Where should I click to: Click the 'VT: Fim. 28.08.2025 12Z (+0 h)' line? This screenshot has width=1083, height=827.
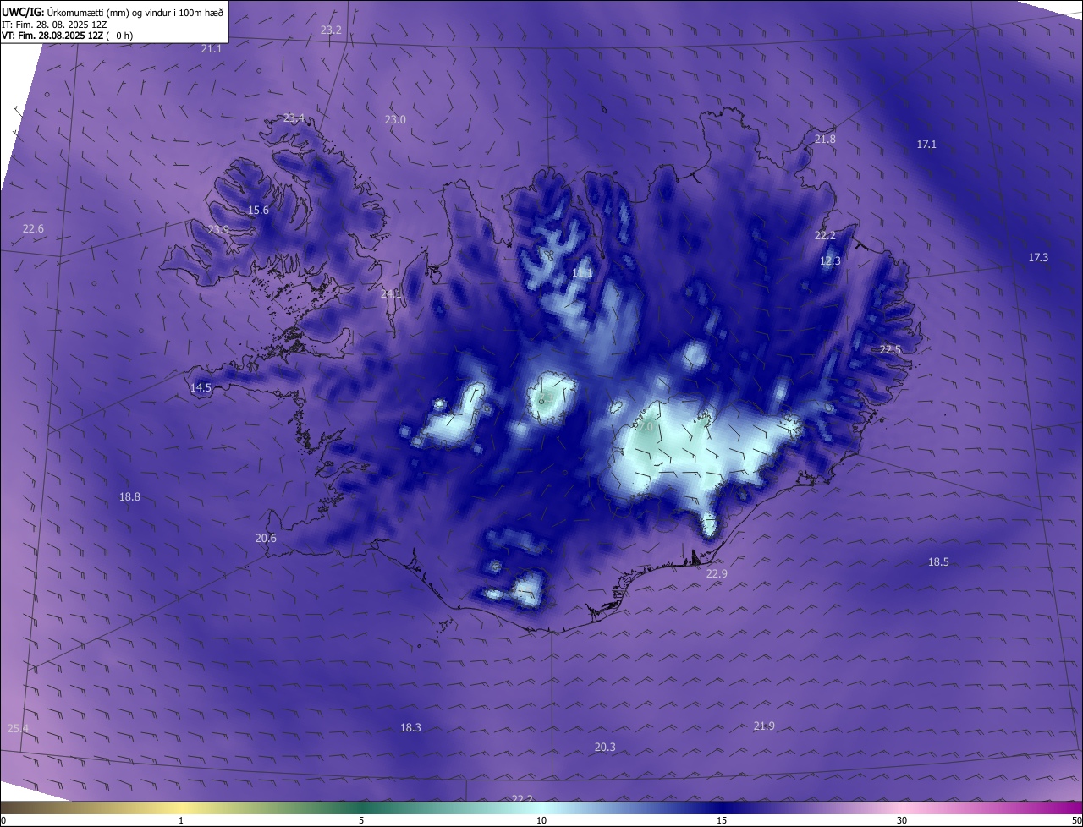(x=67, y=36)
